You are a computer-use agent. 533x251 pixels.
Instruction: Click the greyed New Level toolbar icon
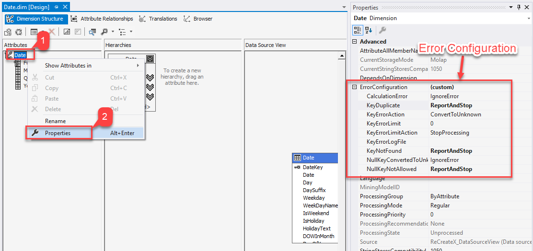click(78, 32)
